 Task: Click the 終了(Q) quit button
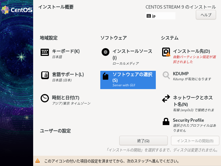tap(143, 141)
